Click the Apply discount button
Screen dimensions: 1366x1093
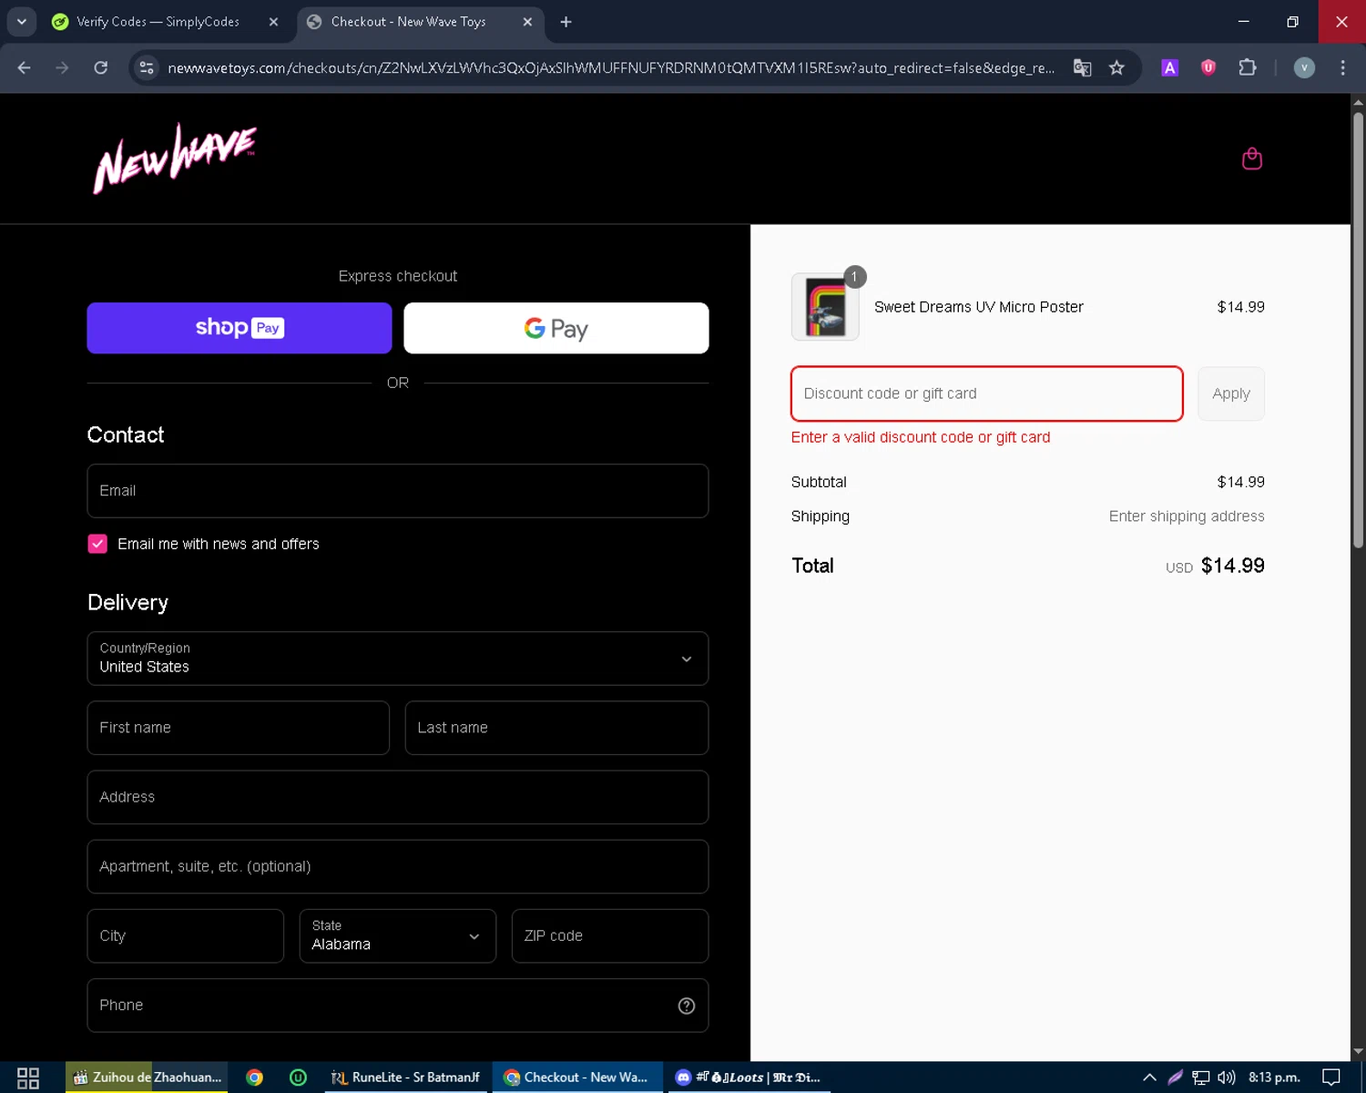pyautogui.click(x=1231, y=393)
